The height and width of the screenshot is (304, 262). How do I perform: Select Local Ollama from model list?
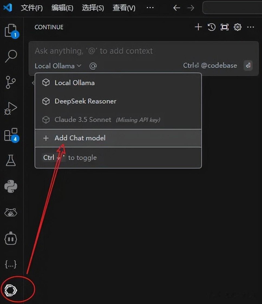(118, 83)
